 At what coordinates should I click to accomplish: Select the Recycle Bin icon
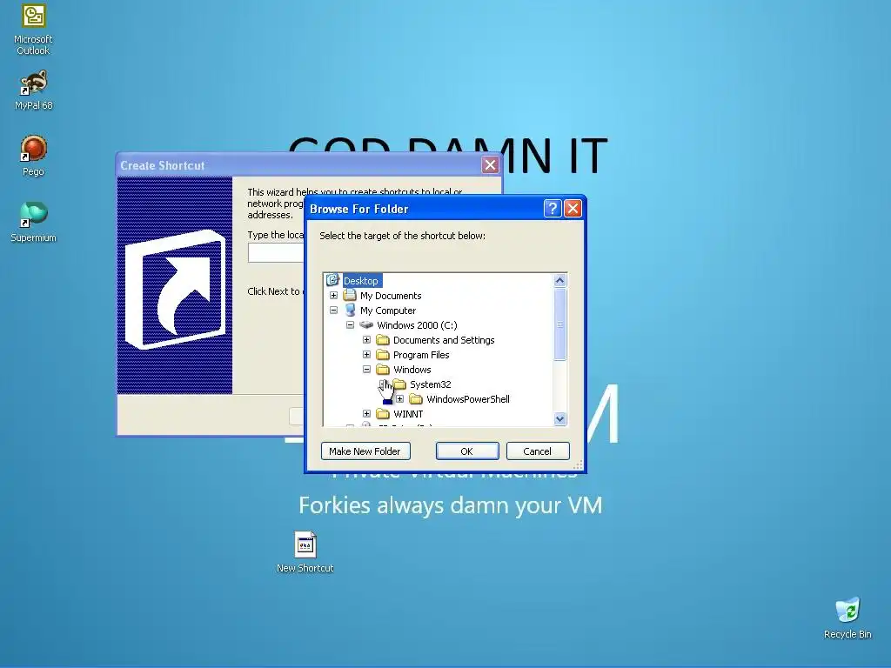(847, 618)
